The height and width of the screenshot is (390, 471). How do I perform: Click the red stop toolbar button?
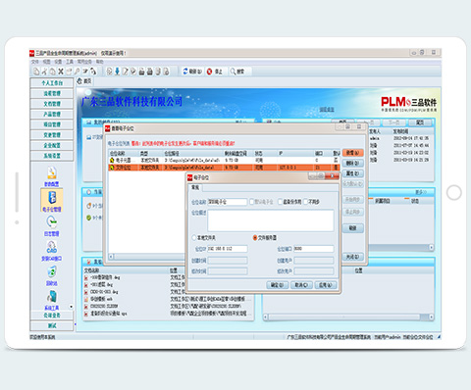pyautogui.click(x=215, y=72)
